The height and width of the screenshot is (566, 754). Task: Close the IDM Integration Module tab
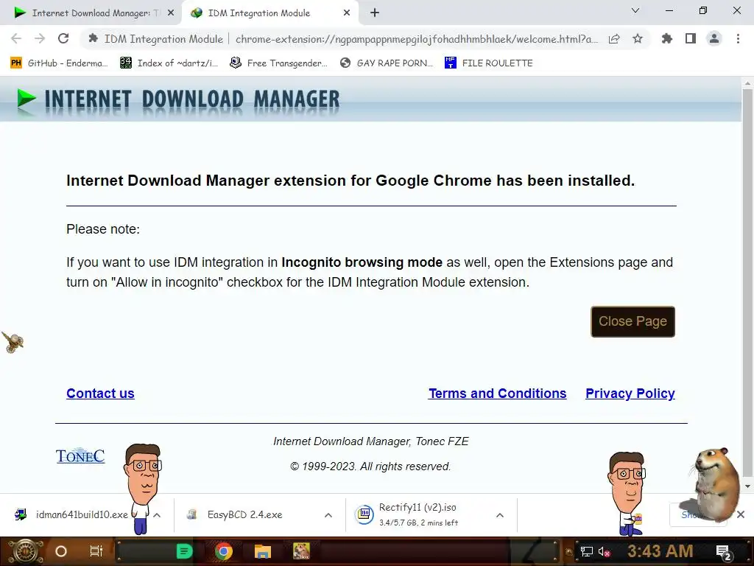click(347, 13)
